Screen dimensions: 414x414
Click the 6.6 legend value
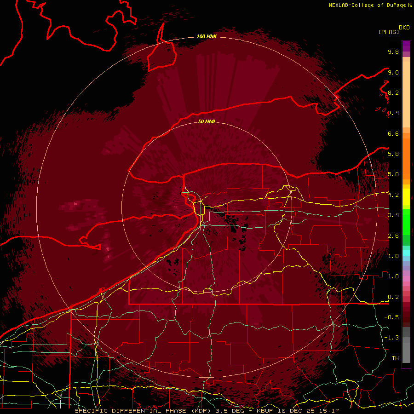[x=393, y=133]
